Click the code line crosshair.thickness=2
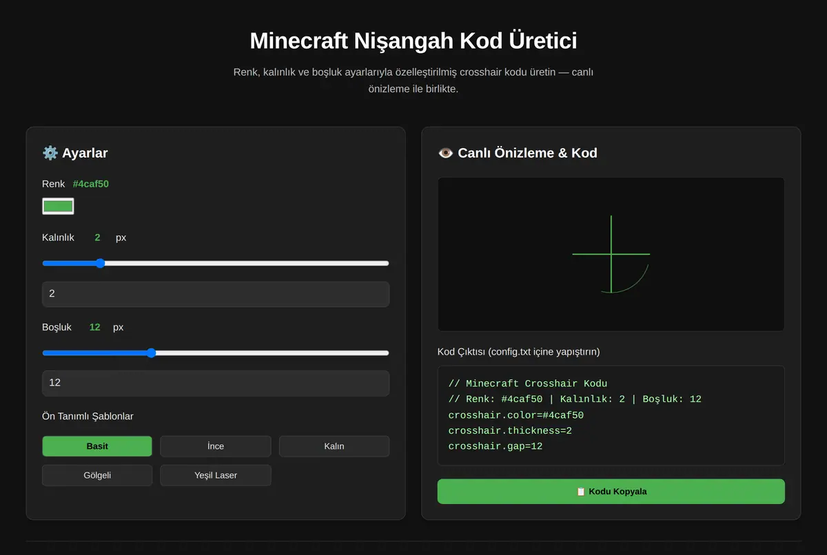Screen dimensions: 827x555 click(510, 431)
